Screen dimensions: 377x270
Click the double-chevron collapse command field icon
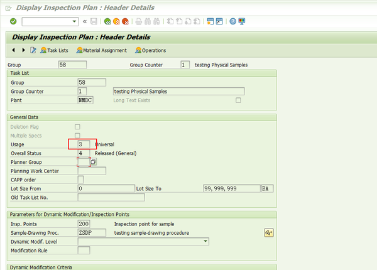(85, 21)
